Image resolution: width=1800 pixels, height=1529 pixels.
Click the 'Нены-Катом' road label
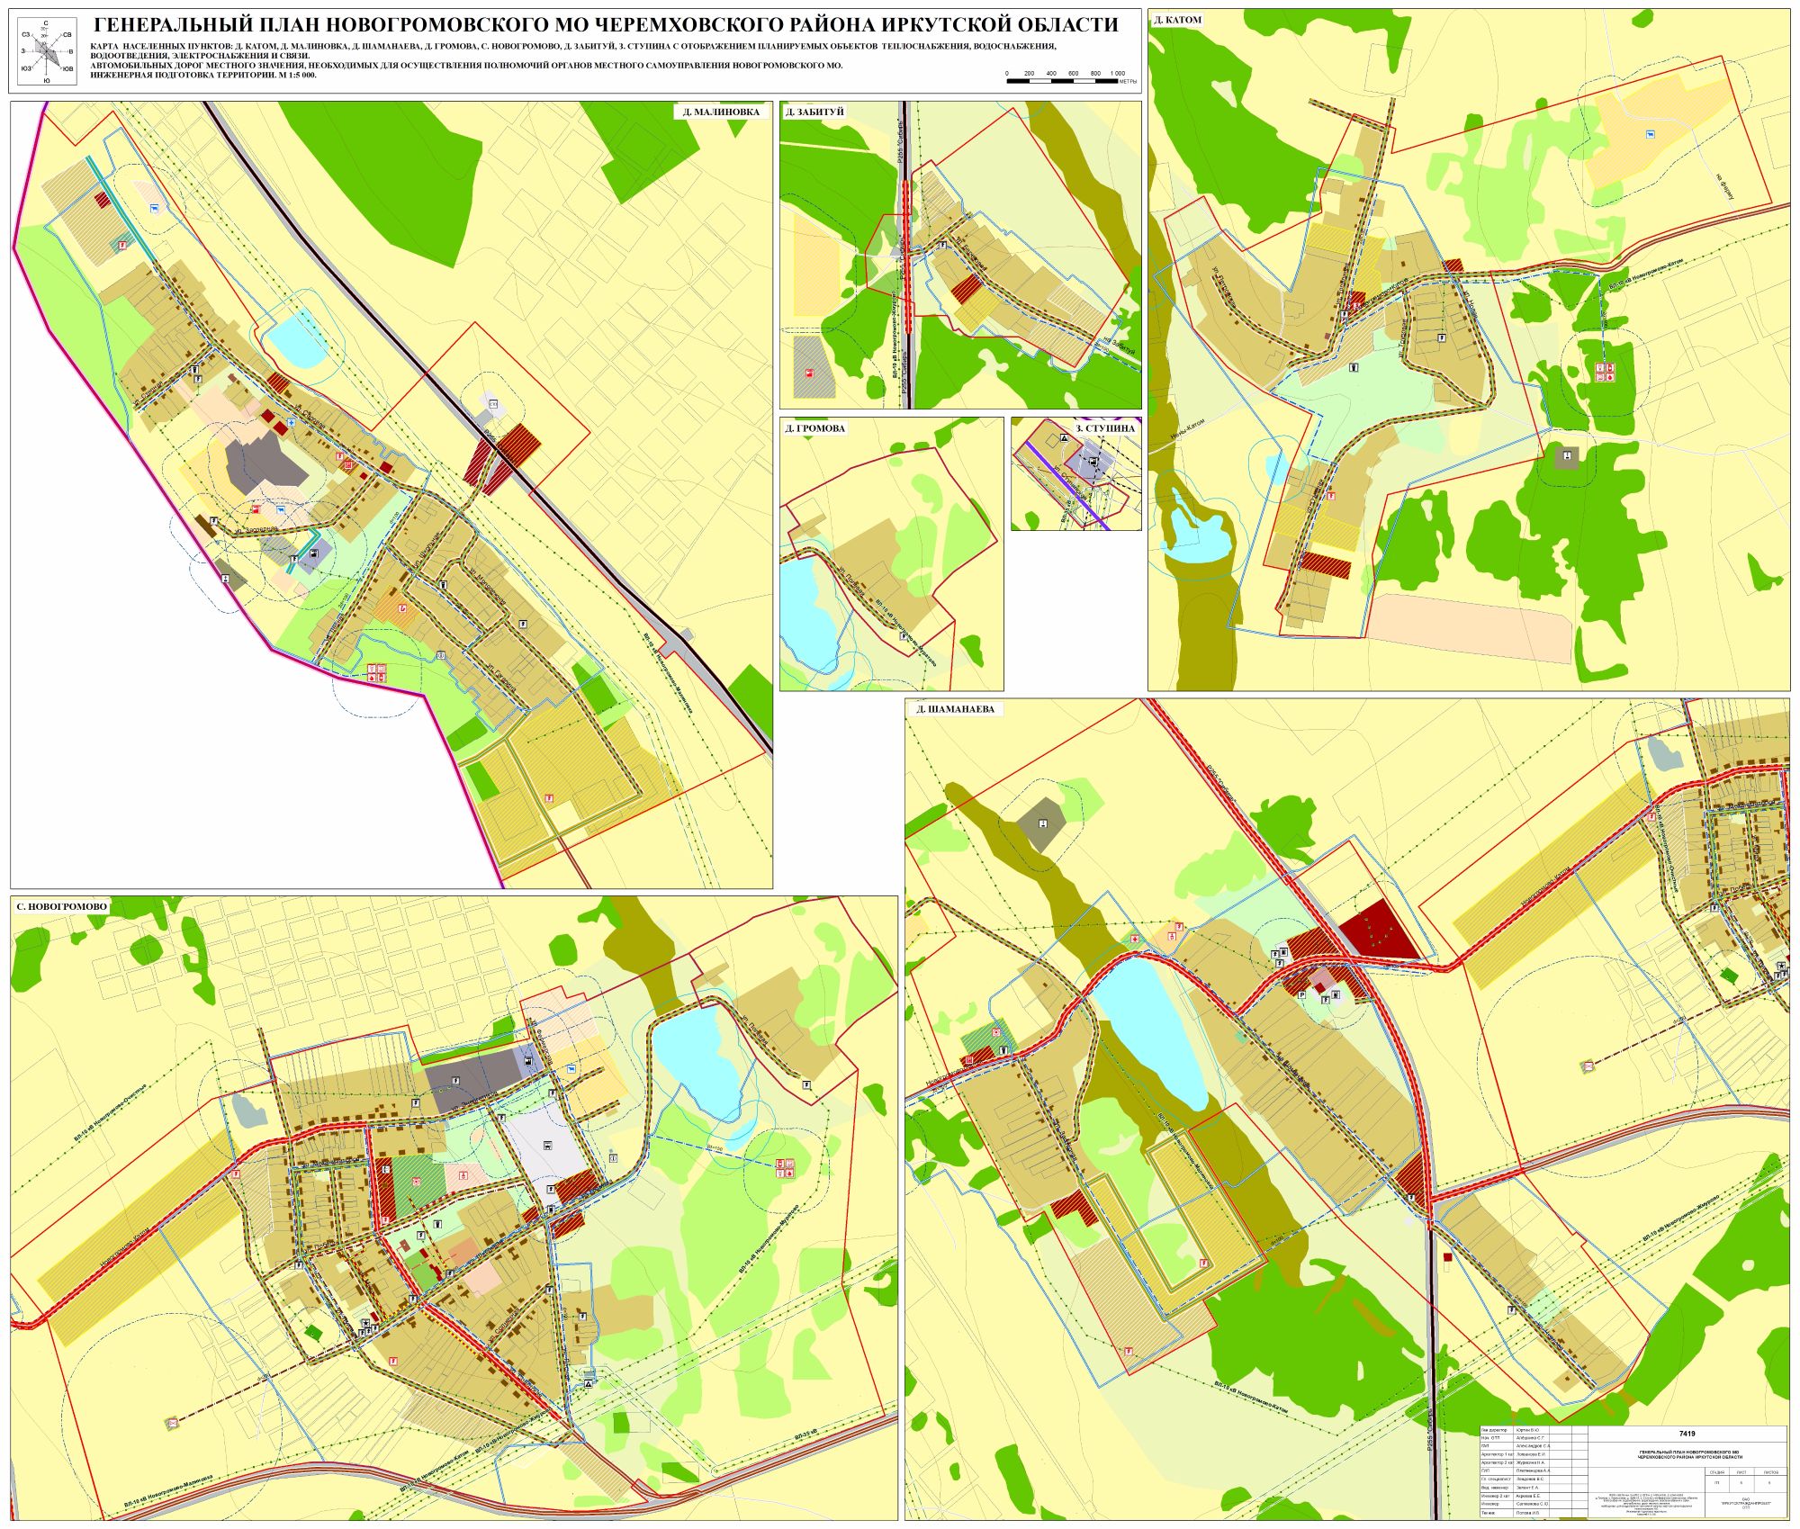click(x=1186, y=430)
